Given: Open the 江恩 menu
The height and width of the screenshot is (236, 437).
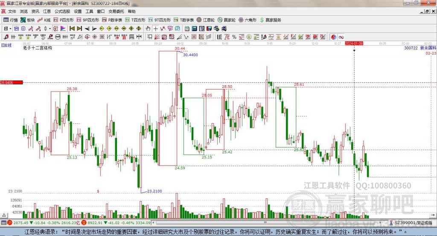Looking at the screenshot, I should click(x=47, y=12).
